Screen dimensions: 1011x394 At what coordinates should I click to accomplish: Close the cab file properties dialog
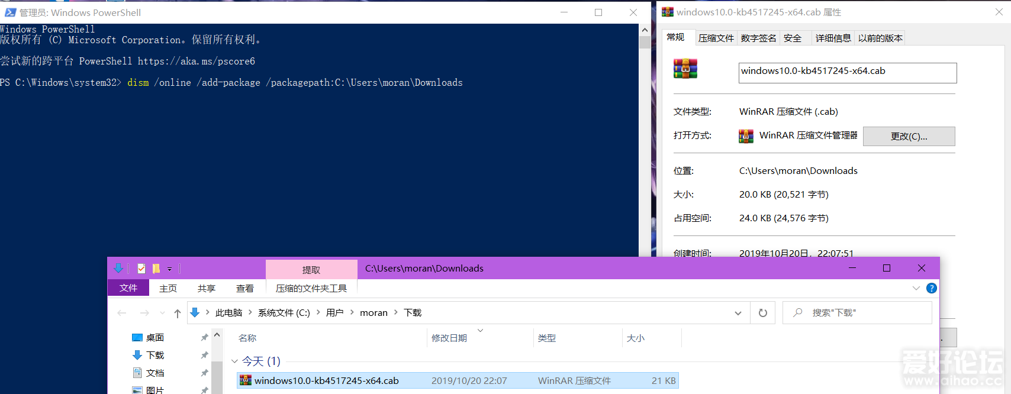coord(999,12)
